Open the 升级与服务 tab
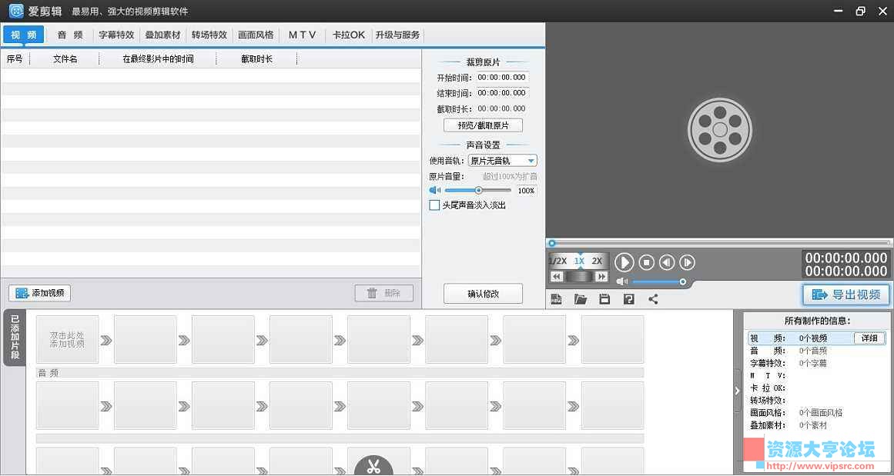 397,35
